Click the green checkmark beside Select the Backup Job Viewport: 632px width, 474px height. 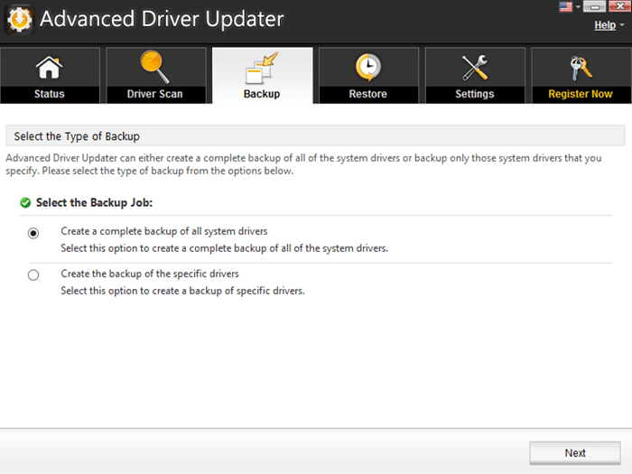(x=25, y=203)
